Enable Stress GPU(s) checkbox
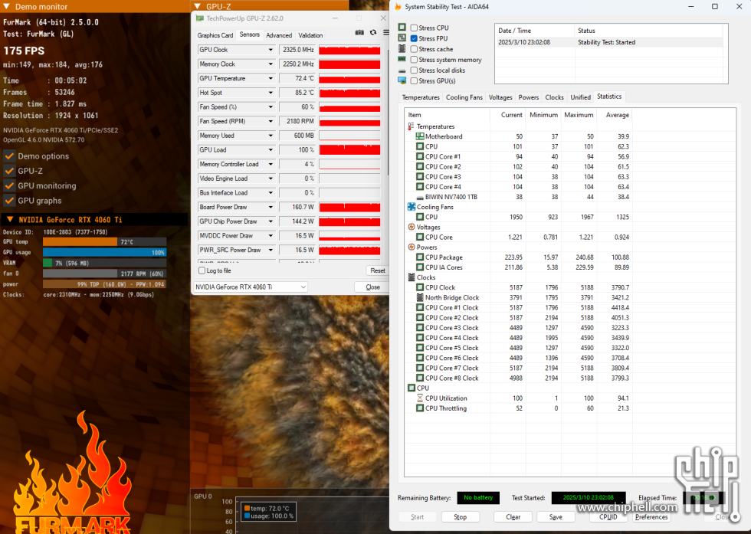751x534 pixels. point(414,80)
